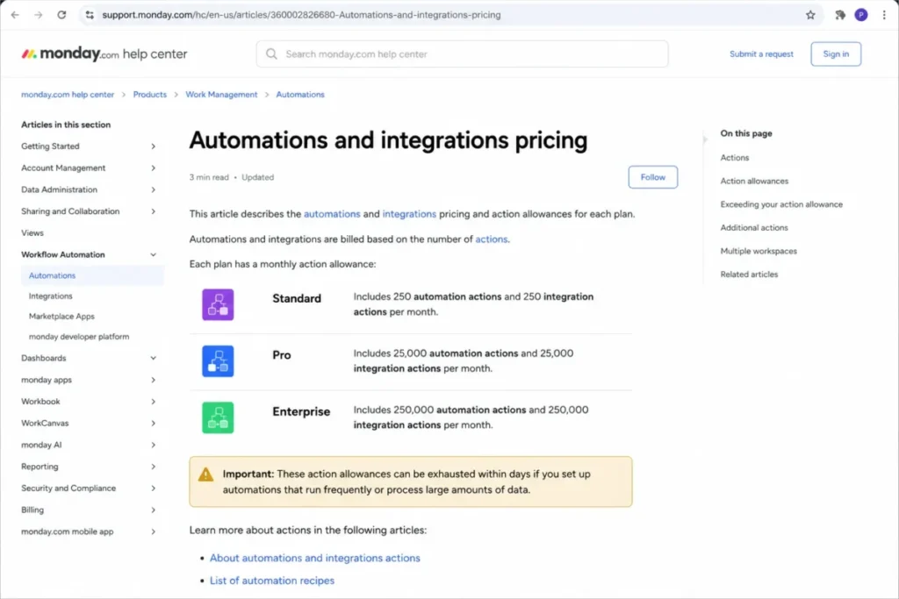Select Marketplace Apps in the sidebar

click(x=61, y=316)
